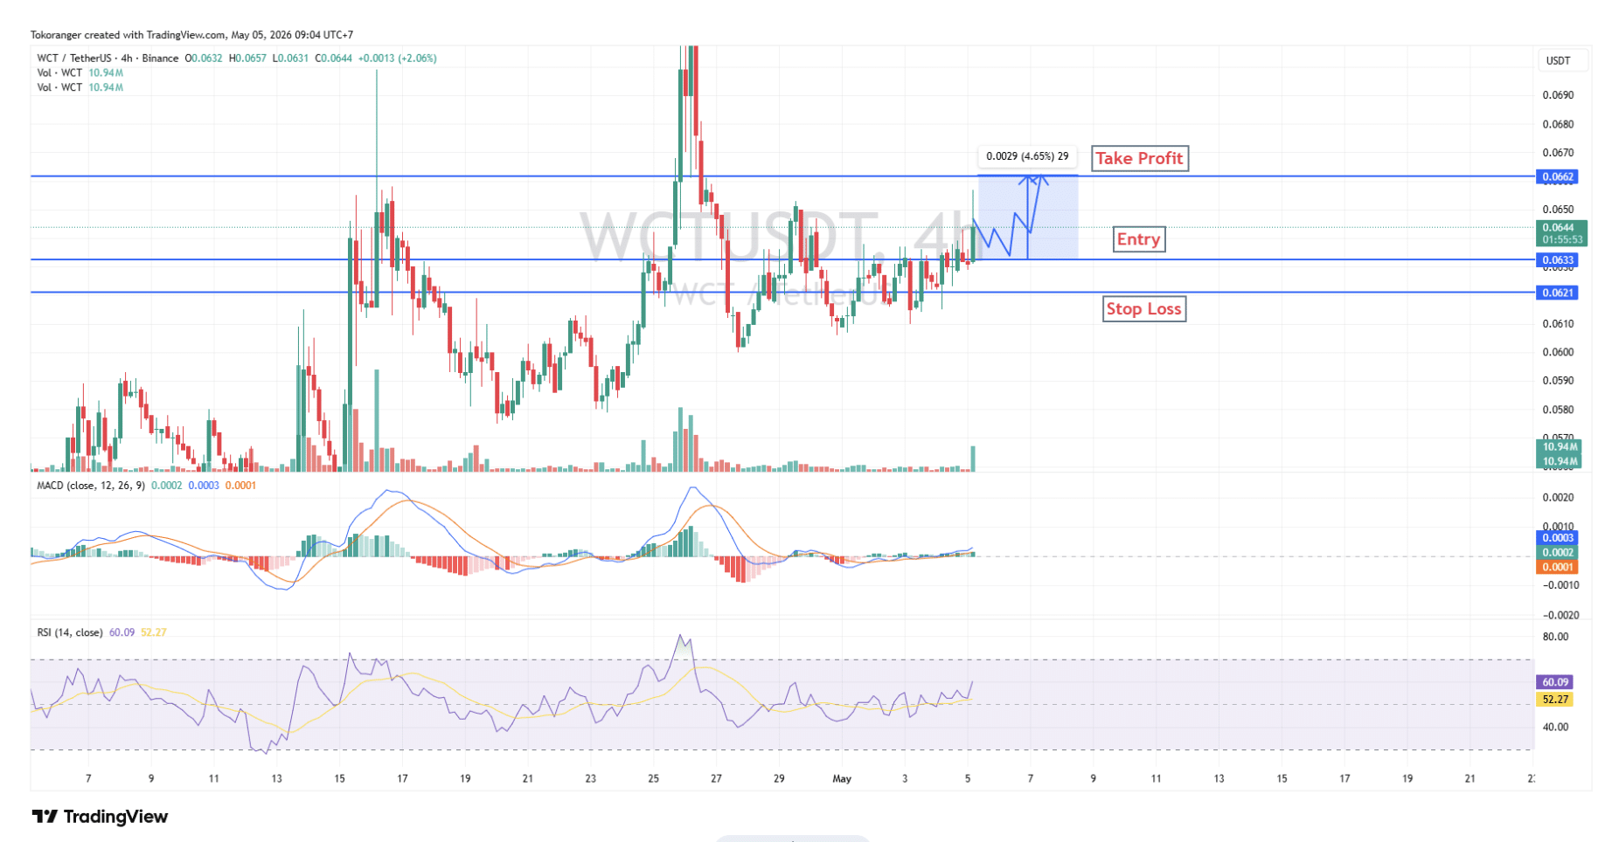Screen dimensions: 1598x842
Task: Click the RSI value tag 60.09
Action: pyautogui.click(x=1554, y=682)
